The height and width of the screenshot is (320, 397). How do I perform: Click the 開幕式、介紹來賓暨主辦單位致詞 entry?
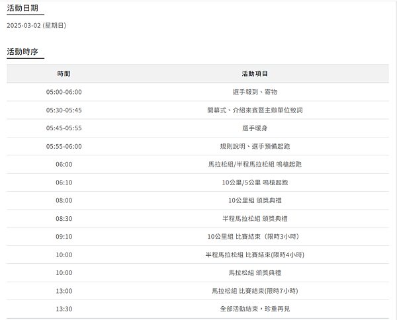255,110
